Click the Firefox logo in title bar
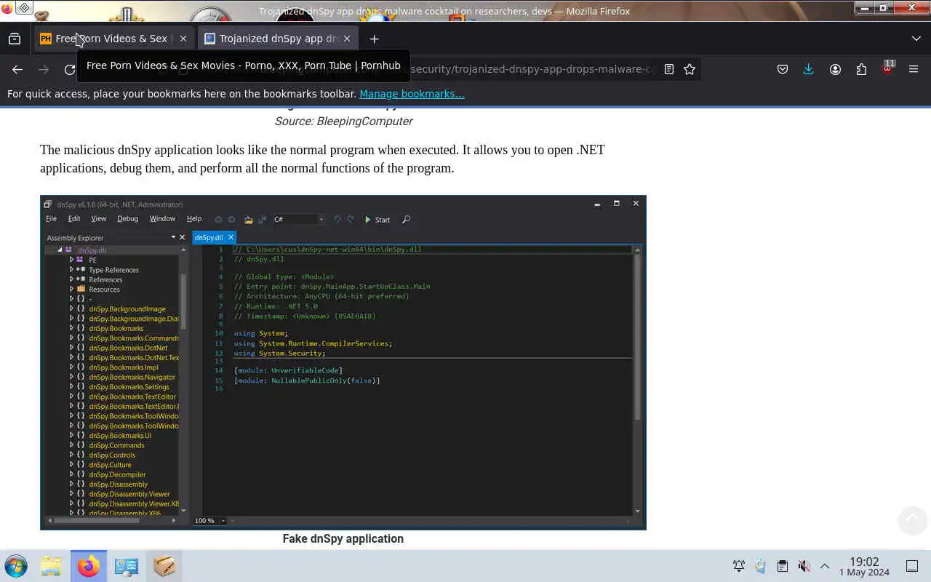This screenshot has height=582, width=931. pos(7,9)
